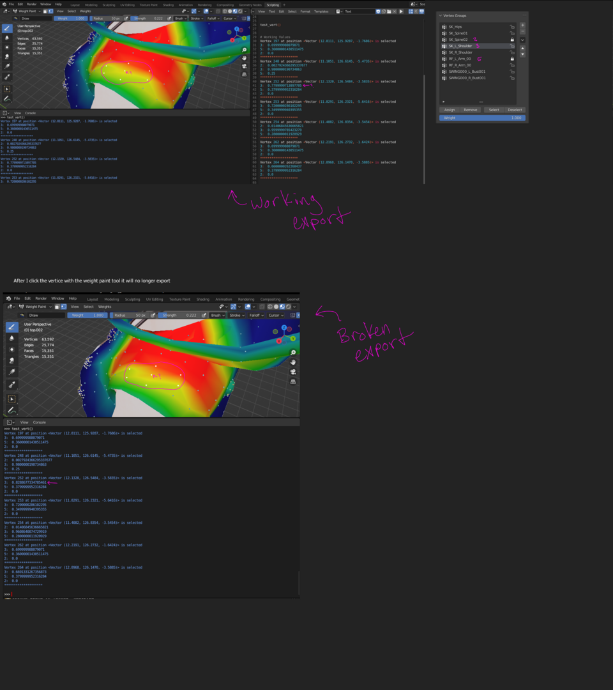This screenshot has width=613, height=690.
Task: Select the Draw brush tool in upper Blender window
Action: coord(7,29)
